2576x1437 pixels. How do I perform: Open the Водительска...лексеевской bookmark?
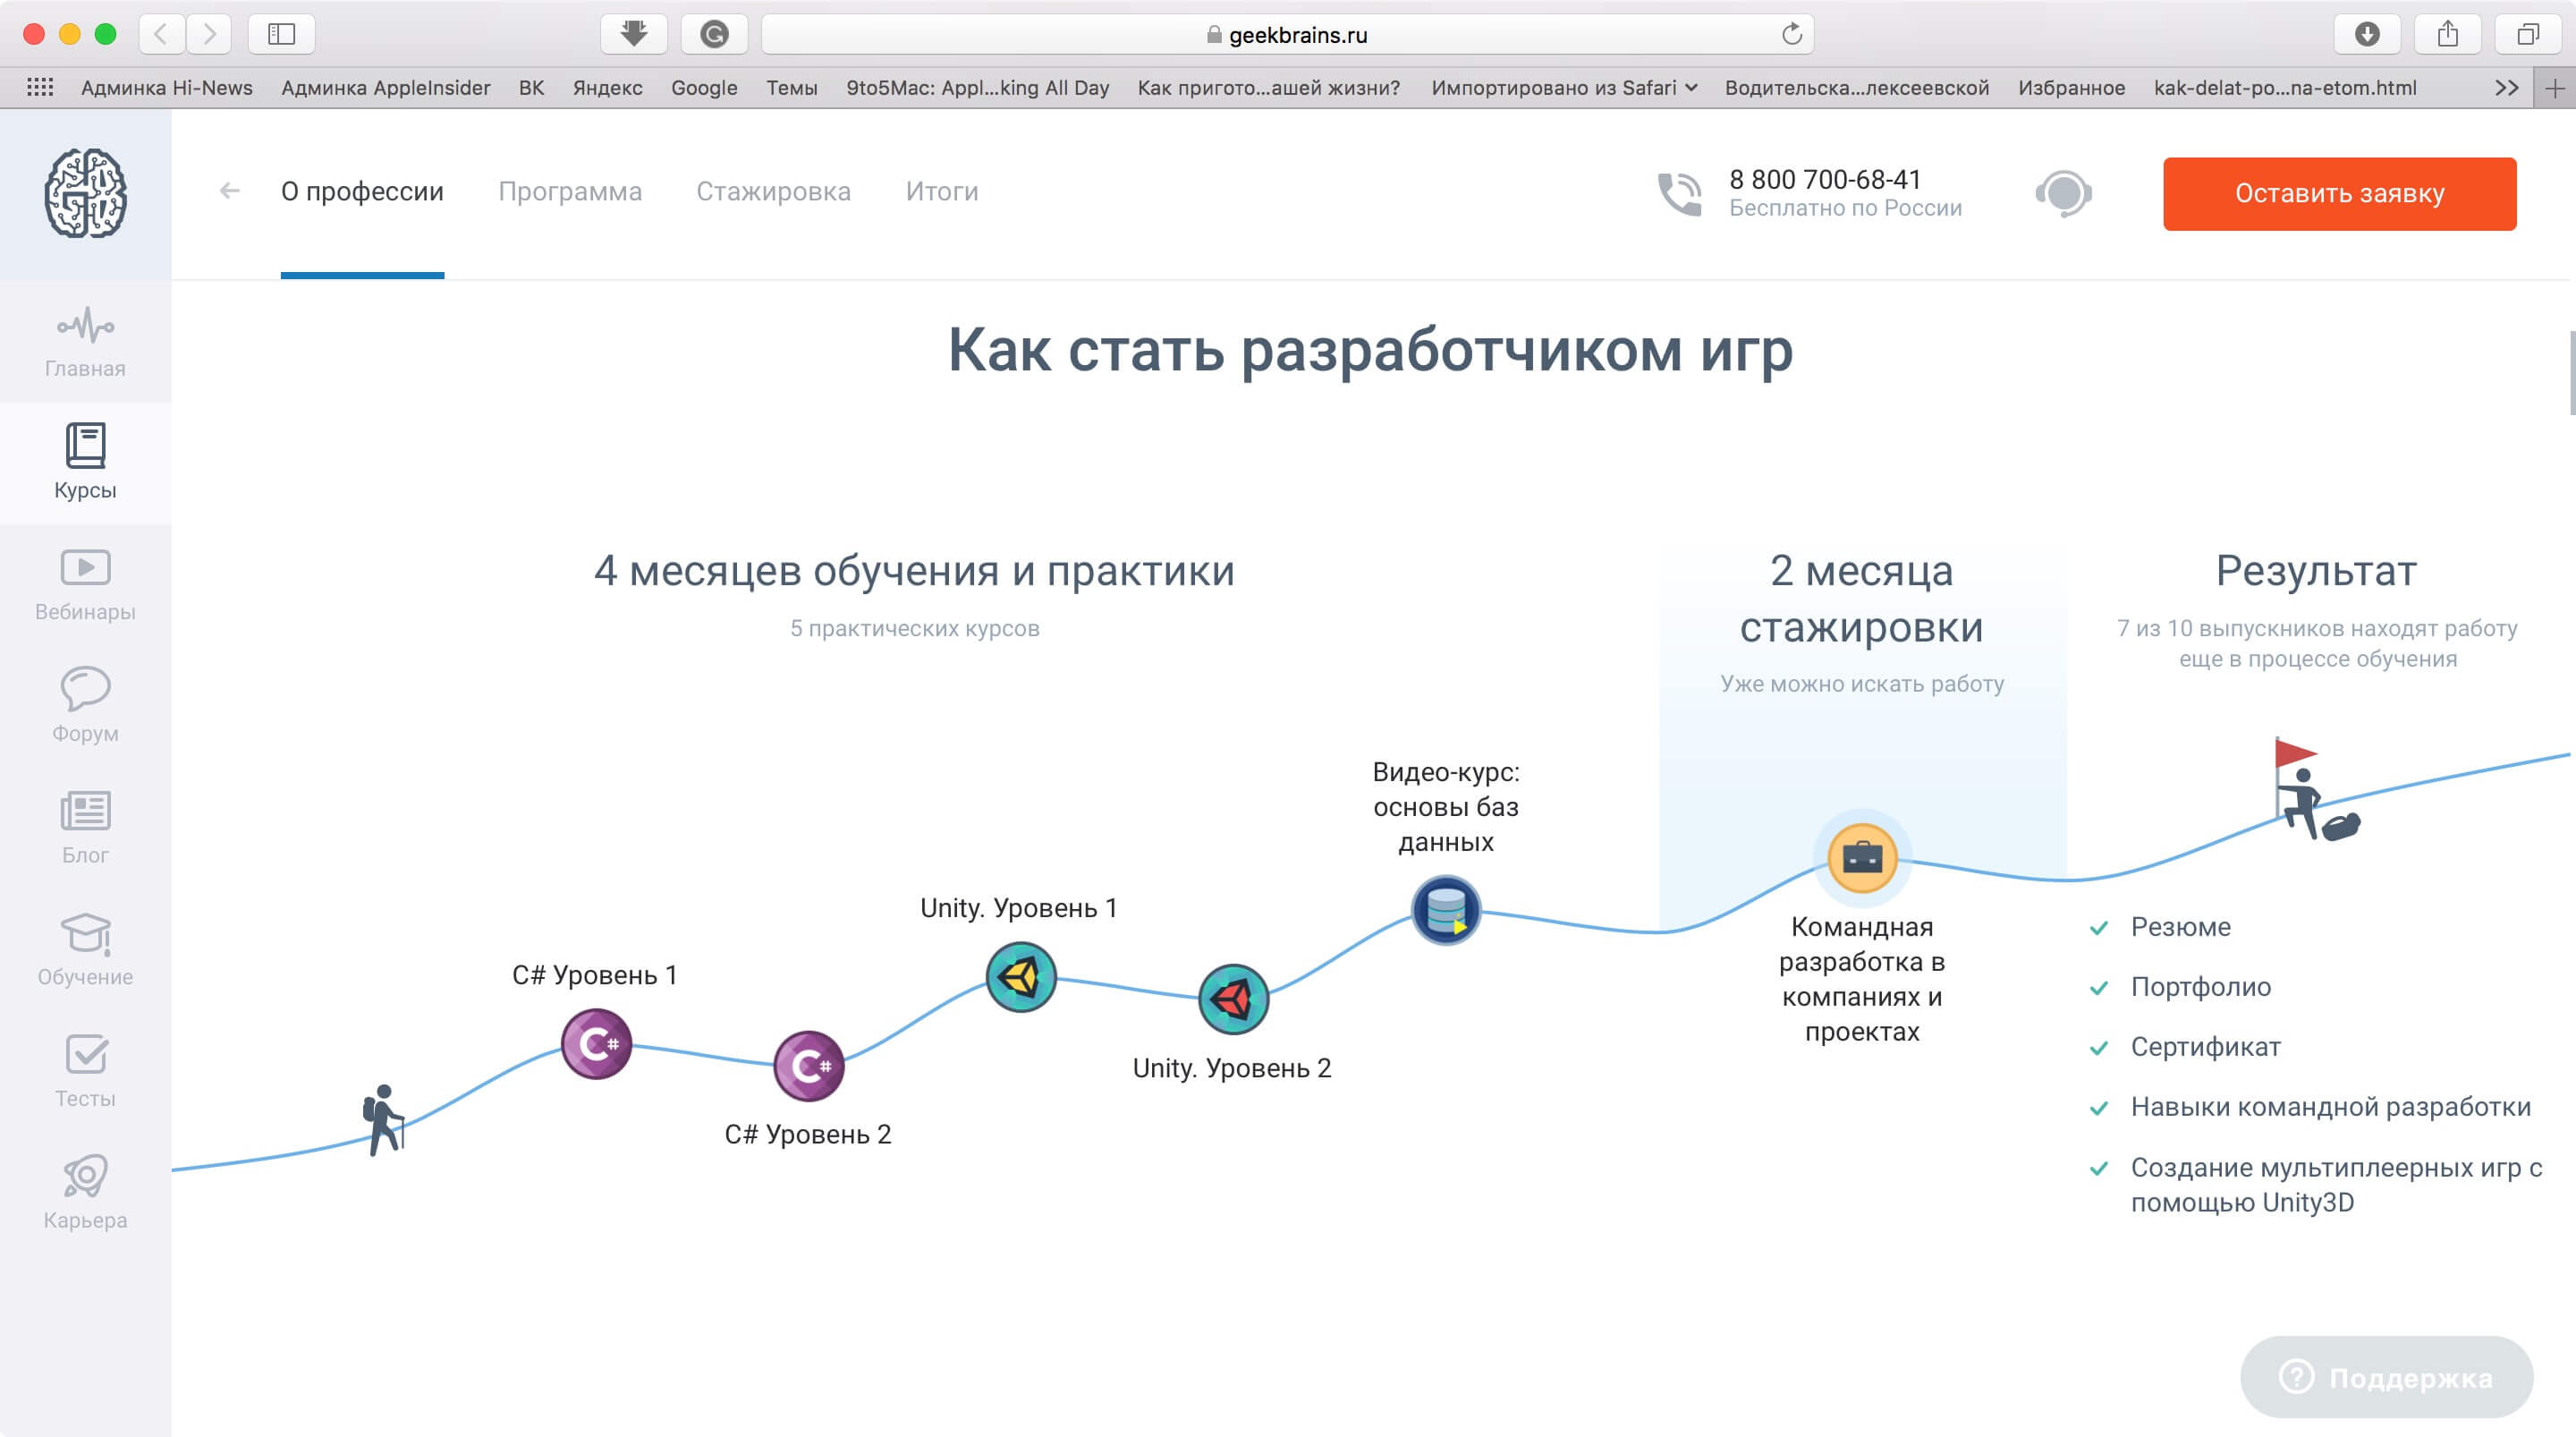pos(1857,87)
